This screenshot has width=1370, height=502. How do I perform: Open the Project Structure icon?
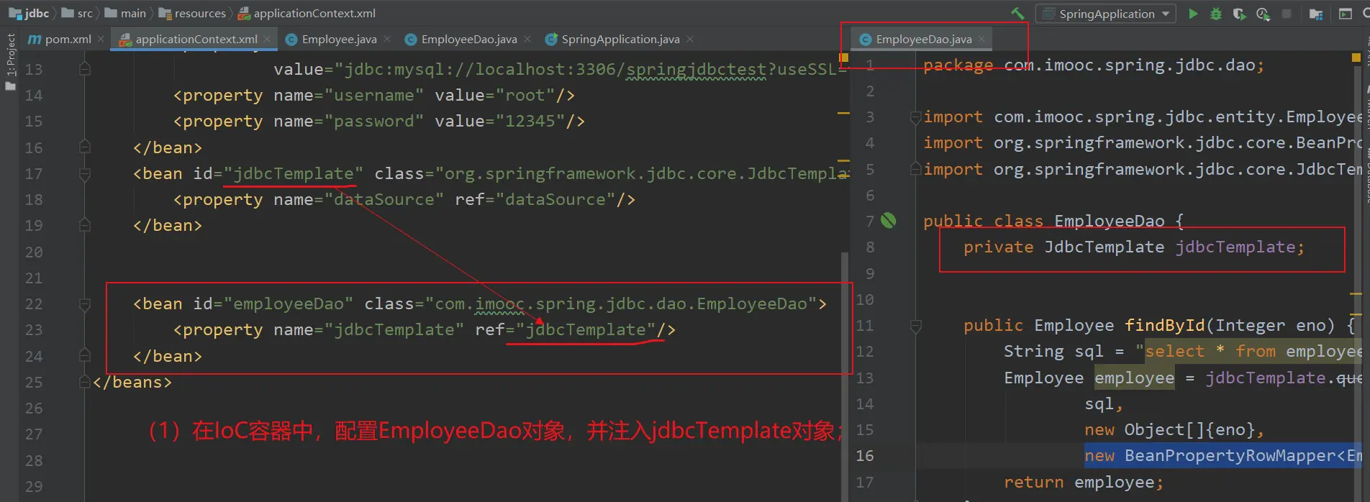click(1316, 14)
